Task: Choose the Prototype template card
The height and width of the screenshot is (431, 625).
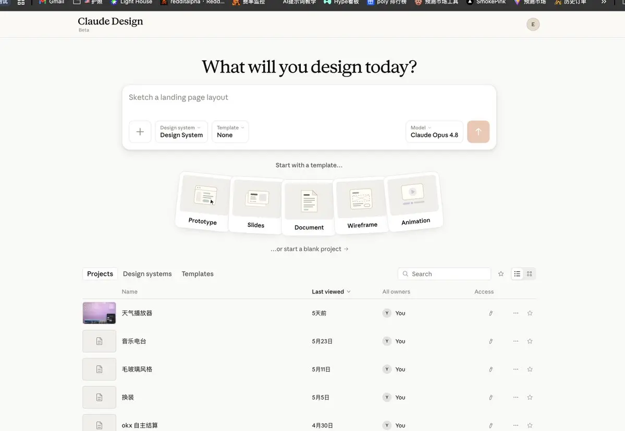Action: pyautogui.click(x=203, y=202)
